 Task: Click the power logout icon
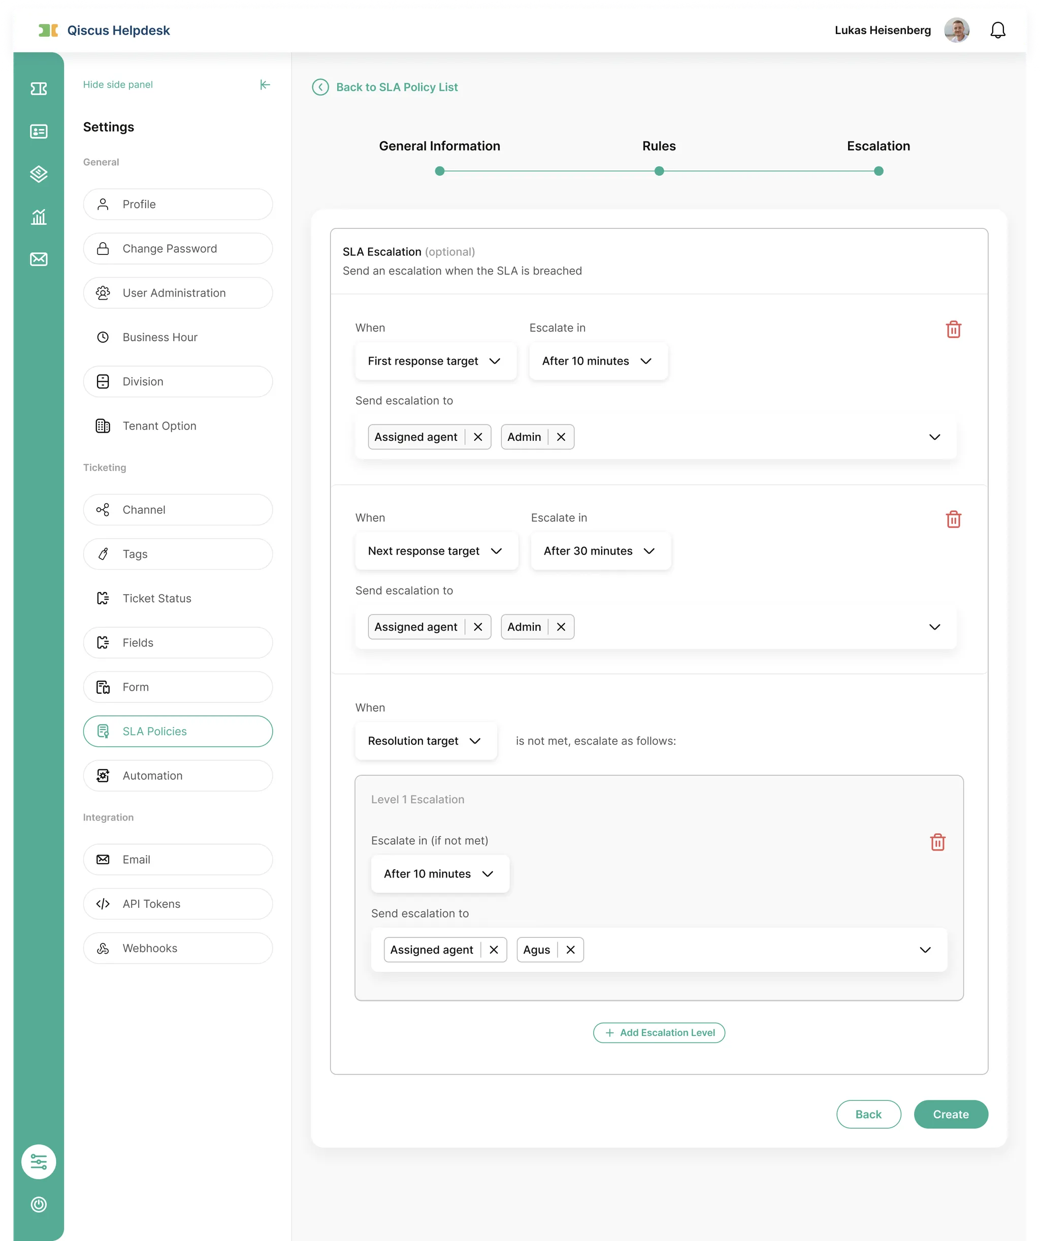coord(39,1204)
